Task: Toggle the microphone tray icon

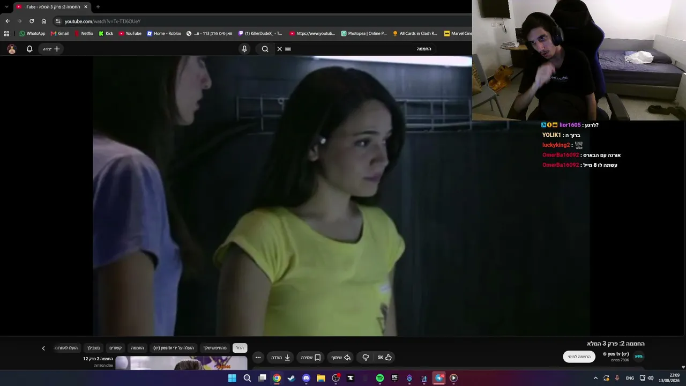Action: (x=617, y=378)
